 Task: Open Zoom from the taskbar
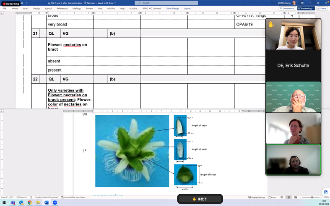point(55,203)
